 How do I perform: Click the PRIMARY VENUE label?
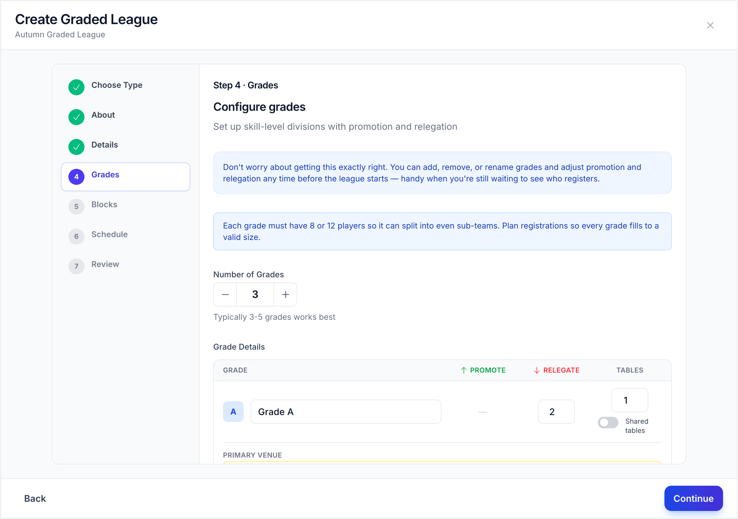pyautogui.click(x=252, y=455)
